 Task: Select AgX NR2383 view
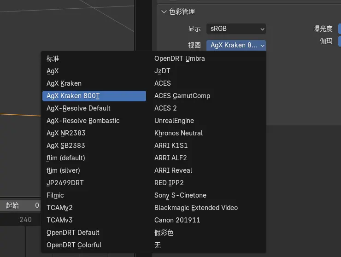94,133
